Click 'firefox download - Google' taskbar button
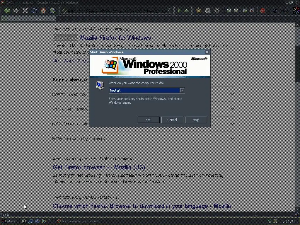Image resolution: width=300 pixels, height=225 pixels. (79, 221)
